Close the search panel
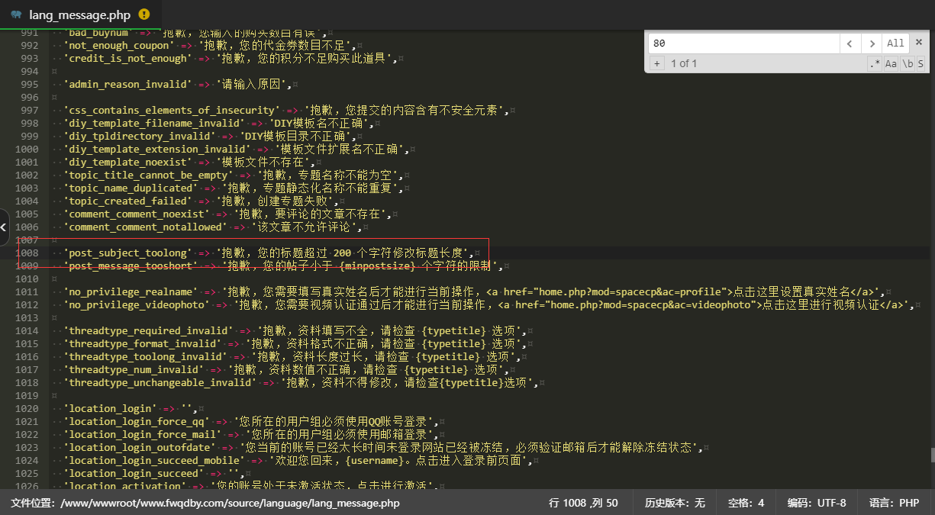 [920, 43]
